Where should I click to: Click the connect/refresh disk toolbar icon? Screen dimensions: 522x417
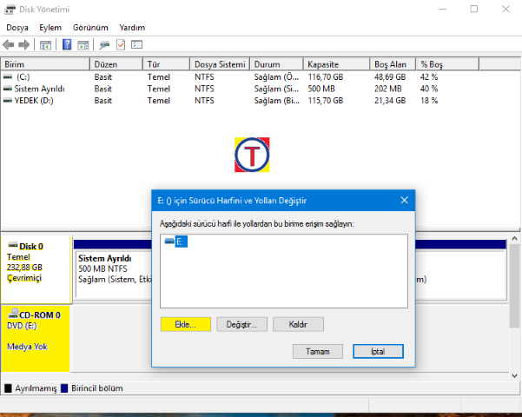pyautogui.click(x=104, y=45)
